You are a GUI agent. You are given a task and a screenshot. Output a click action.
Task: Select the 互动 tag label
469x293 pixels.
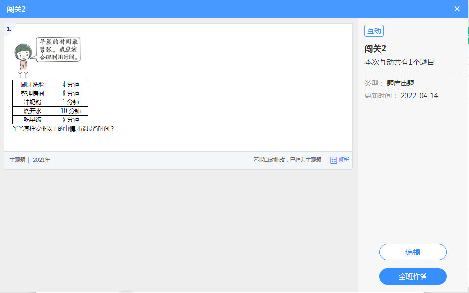pyautogui.click(x=374, y=31)
